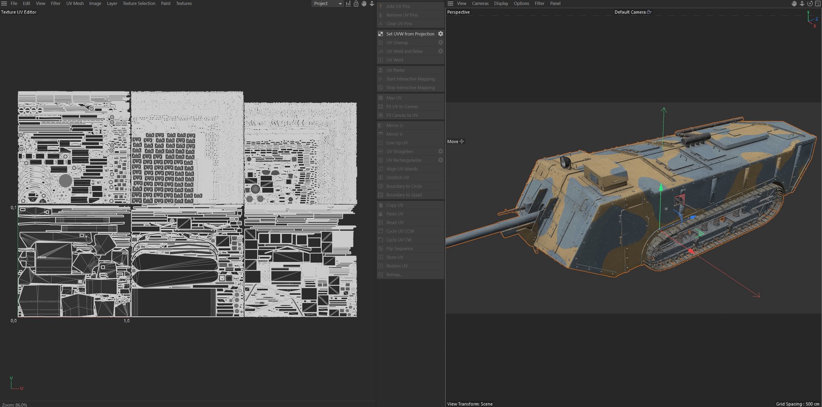This screenshot has width=822, height=407.
Task: Click Set UVW from Projection
Action: (x=410, y=34)
